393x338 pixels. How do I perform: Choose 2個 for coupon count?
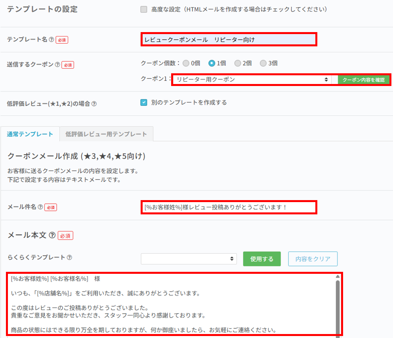(238, 63)
